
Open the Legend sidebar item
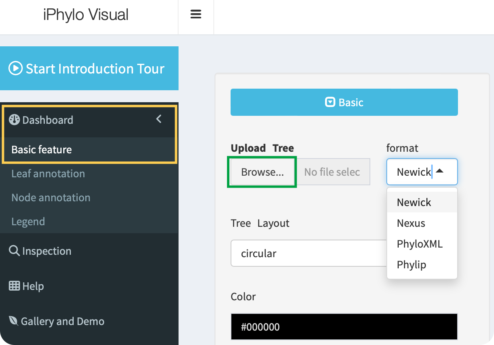(x=28, y=221)
